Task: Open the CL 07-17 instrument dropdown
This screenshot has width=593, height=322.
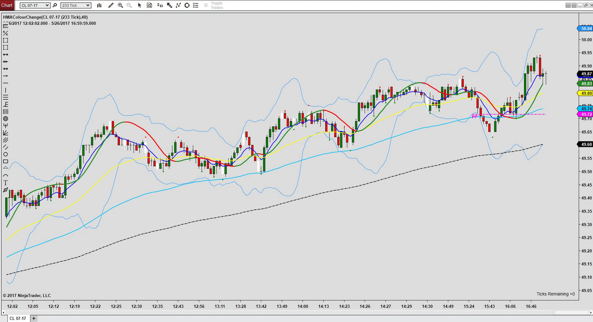Action: click(x=35, y=5)
